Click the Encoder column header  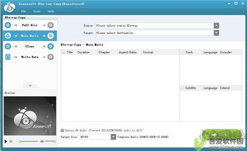pyautogui.click(x=226, y=52)
